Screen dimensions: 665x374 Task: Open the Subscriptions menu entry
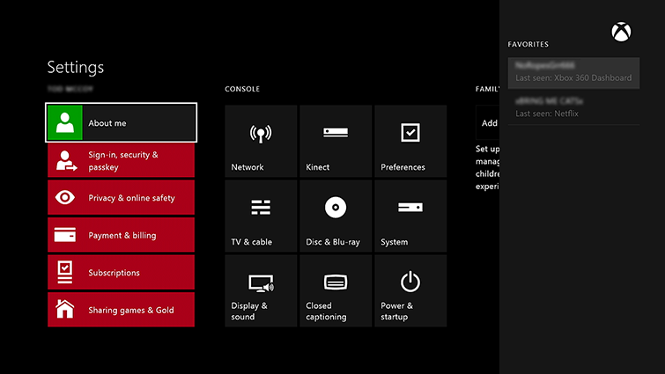[x=122, y=272]
